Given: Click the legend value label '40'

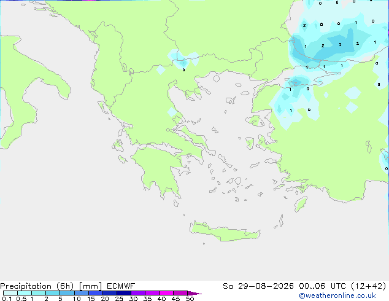Looking at the screenshot, I should (161, 299).
